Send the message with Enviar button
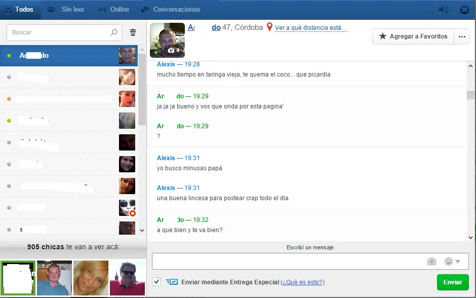Viewport: 476px width, 298px height. pos(453,282)
